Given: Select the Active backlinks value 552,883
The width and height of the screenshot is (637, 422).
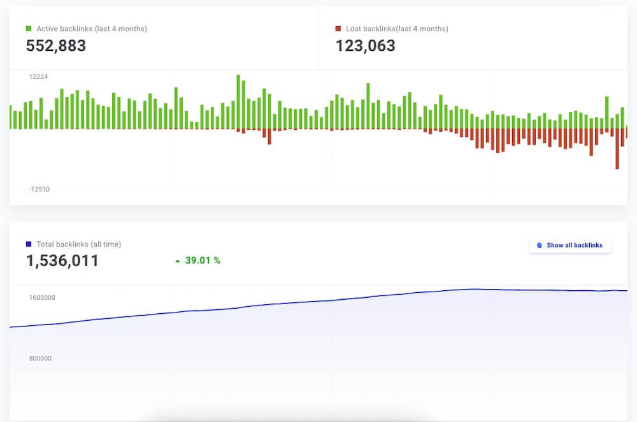Looking at the screenshot, I should (56, 45).
